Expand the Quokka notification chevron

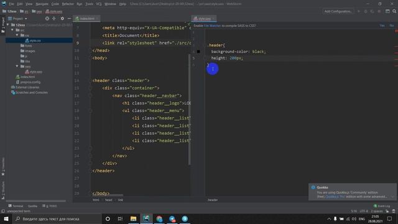coord(393,197)
